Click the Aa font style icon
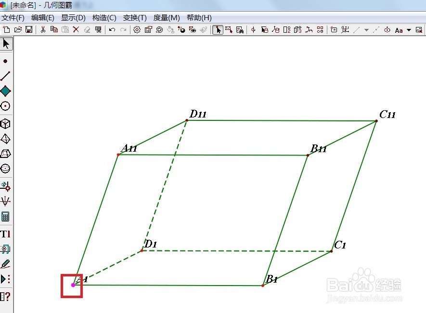Viewport: 426px width, 313px height. (x=399, y=30)
